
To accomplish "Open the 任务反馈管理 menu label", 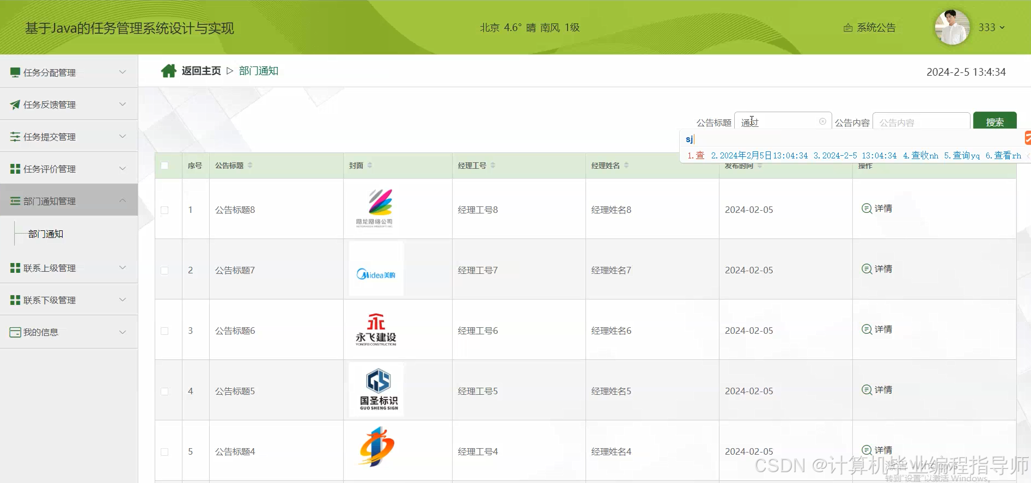I will [50, 105].
